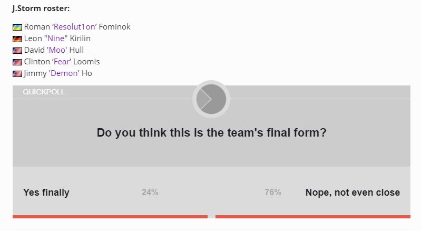Click the pie chart poll icon
This screenshot has height=231, width=421.
coord(211,99)
